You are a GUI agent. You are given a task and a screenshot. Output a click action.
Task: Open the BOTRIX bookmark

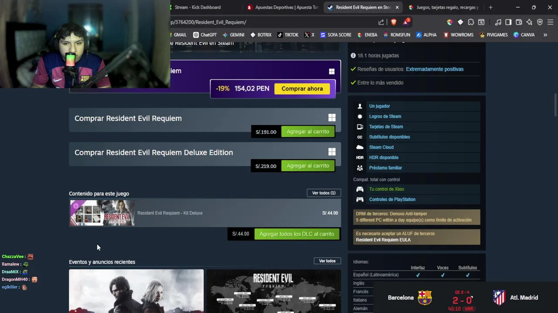[x=261, y=35]
